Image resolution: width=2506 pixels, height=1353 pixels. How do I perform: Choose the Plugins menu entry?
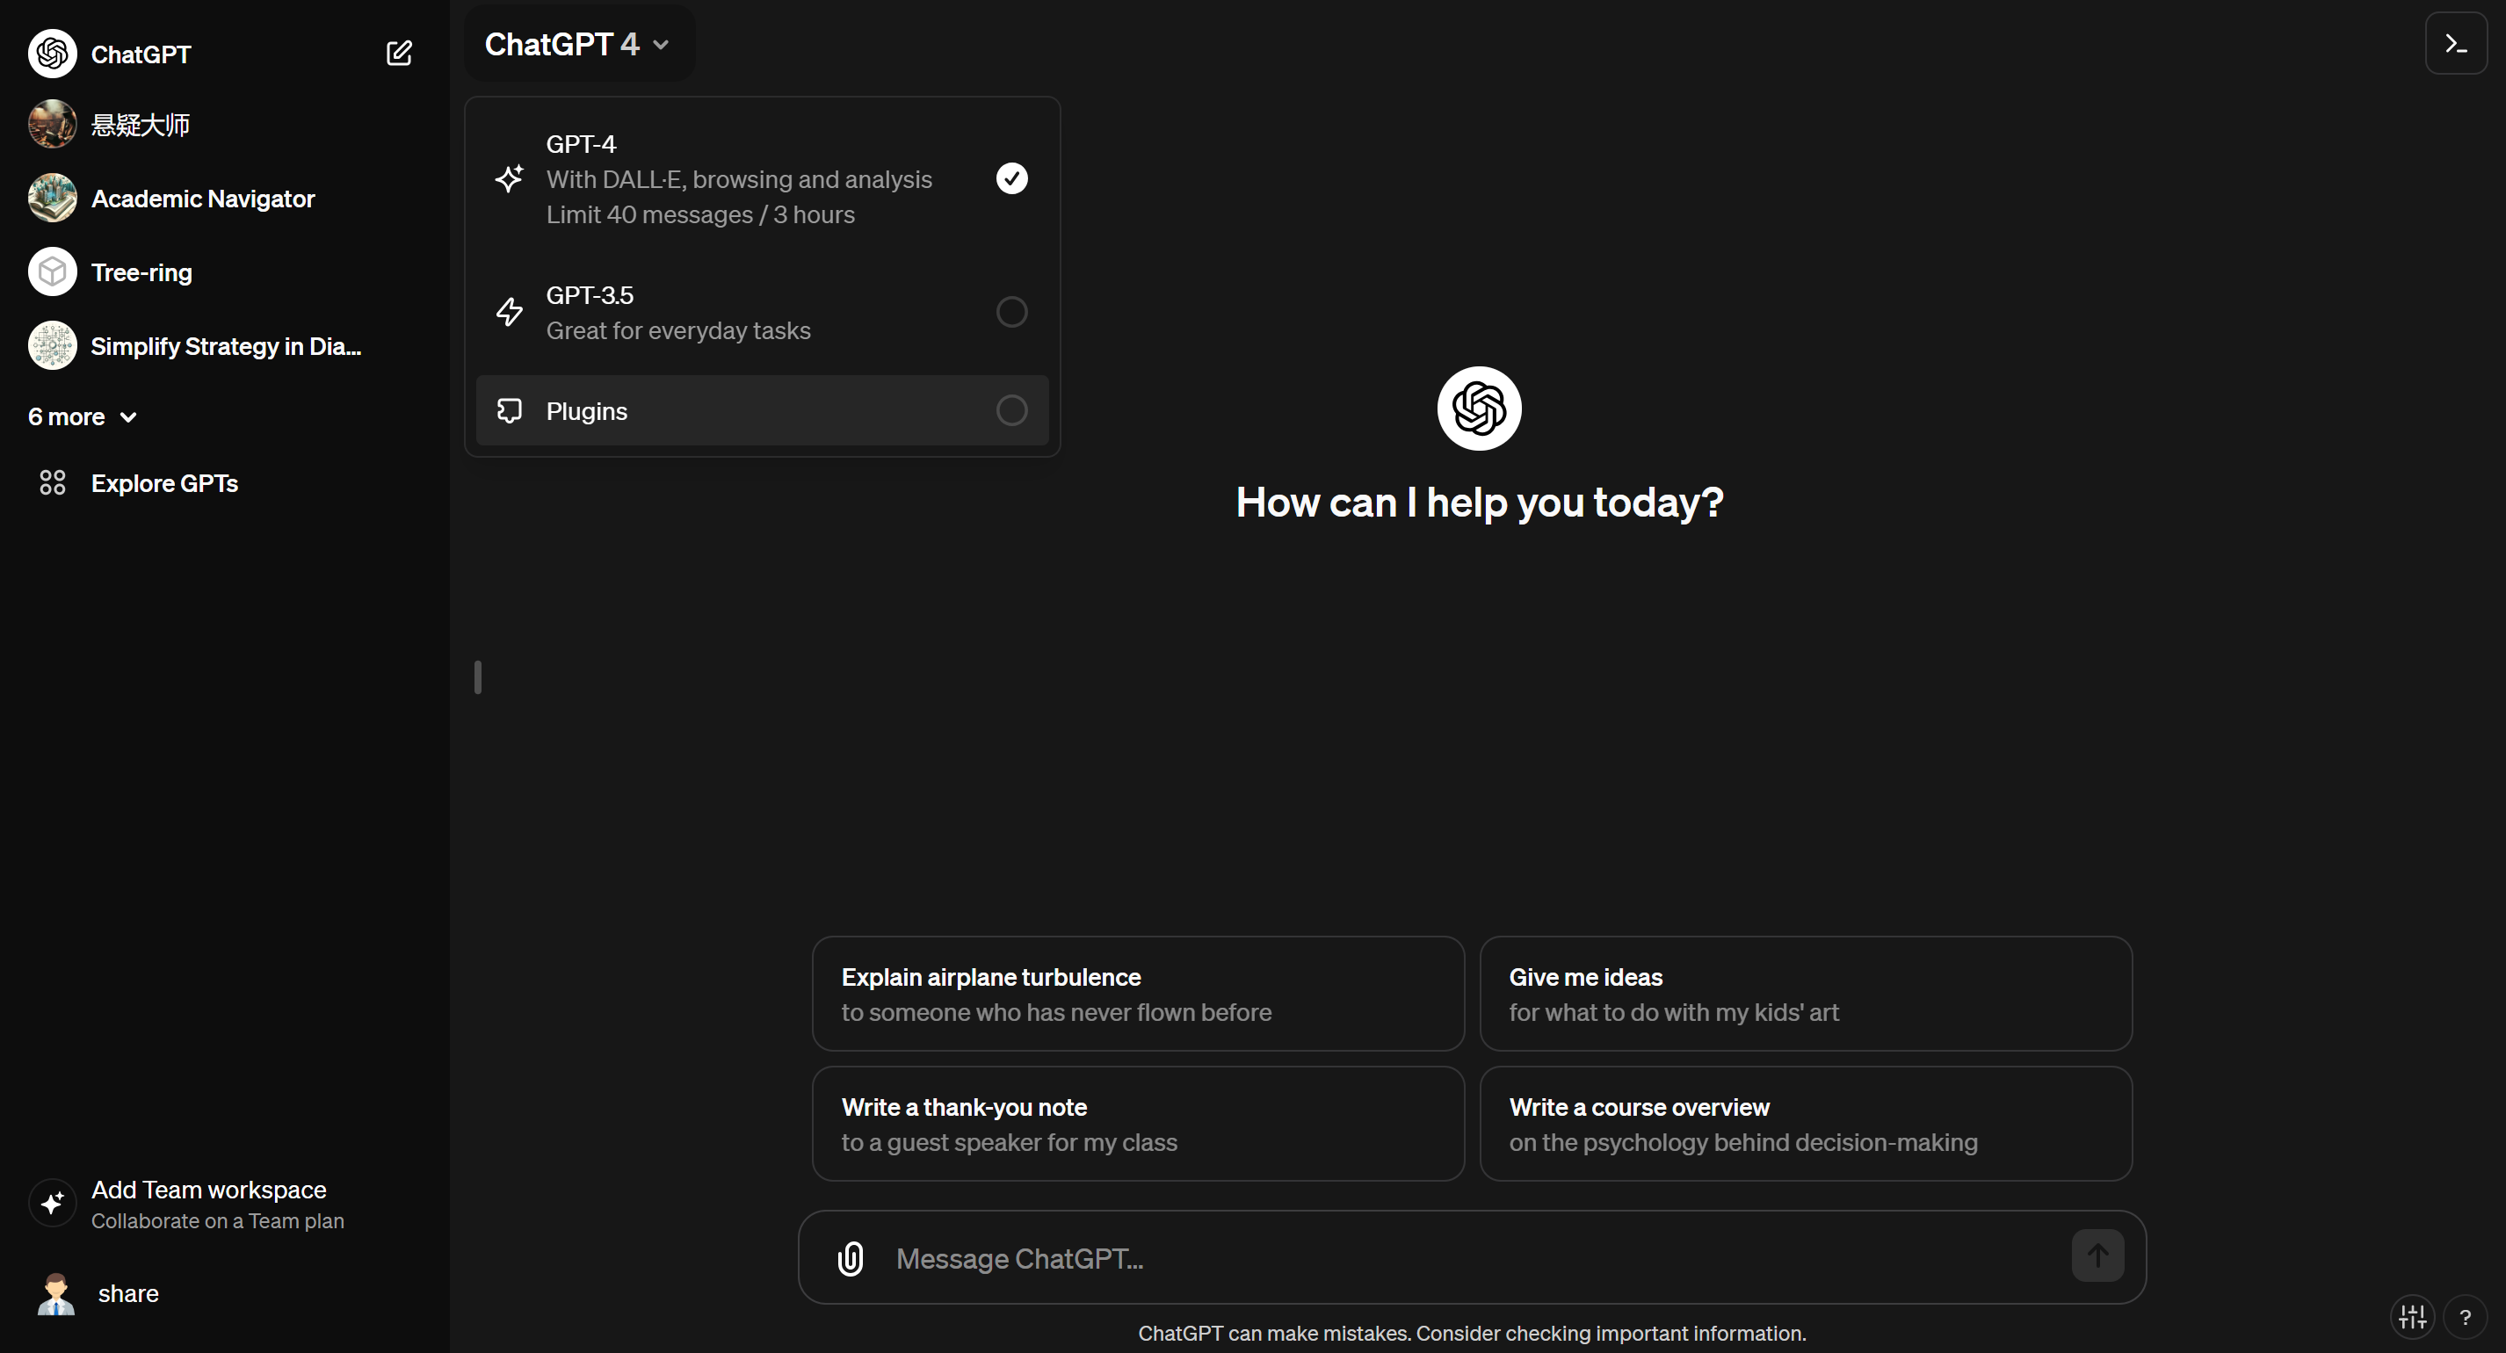[x=762, y=410]
